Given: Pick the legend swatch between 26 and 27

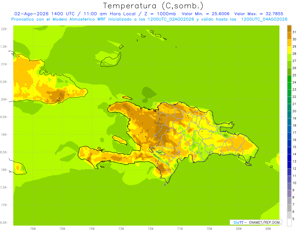Looking at the screenshot, I should point(289,64).
